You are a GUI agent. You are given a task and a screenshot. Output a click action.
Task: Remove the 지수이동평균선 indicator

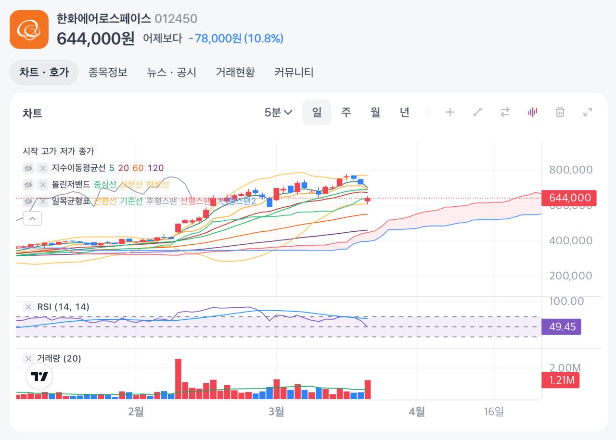coord(43,168)
